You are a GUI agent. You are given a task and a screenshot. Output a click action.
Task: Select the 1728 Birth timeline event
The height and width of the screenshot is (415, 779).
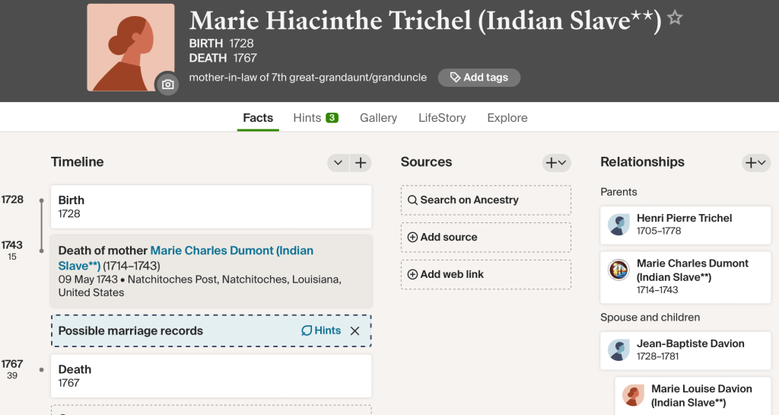tap(211, 207)
